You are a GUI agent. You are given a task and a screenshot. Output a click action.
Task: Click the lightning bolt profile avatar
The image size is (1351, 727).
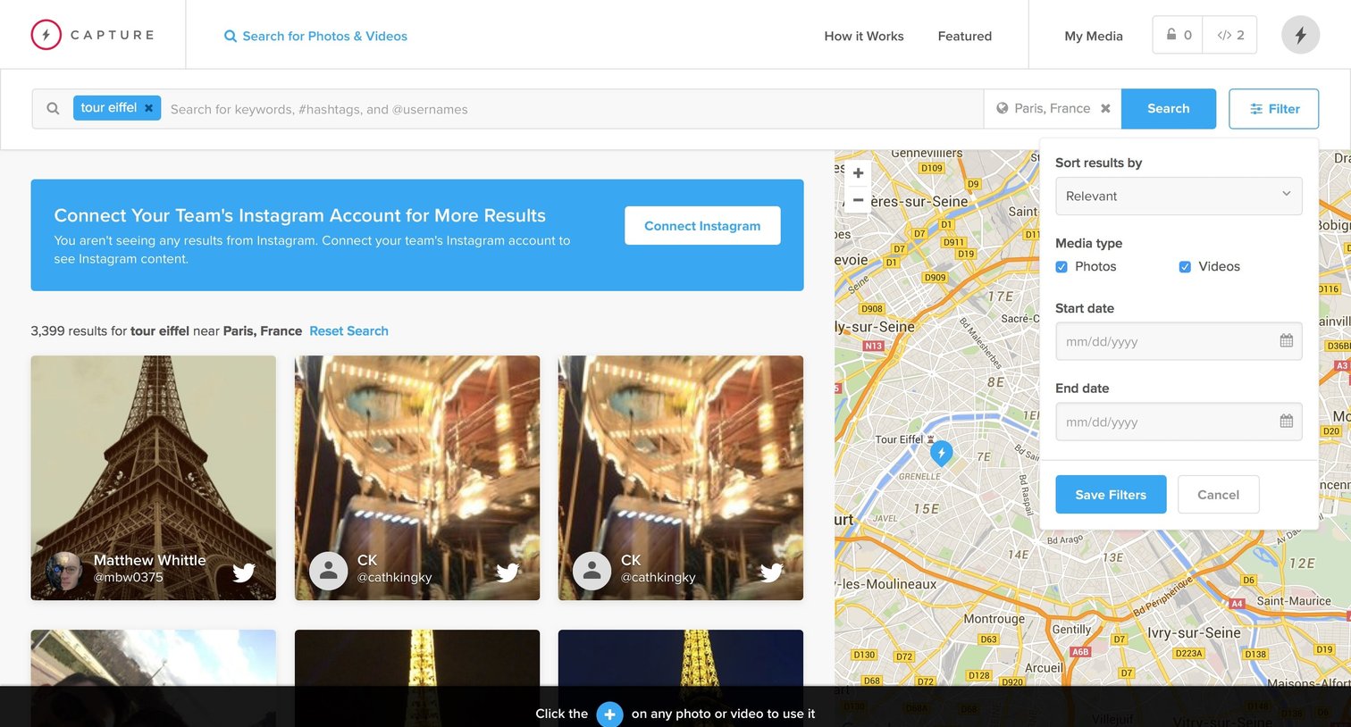[1300, 35]
